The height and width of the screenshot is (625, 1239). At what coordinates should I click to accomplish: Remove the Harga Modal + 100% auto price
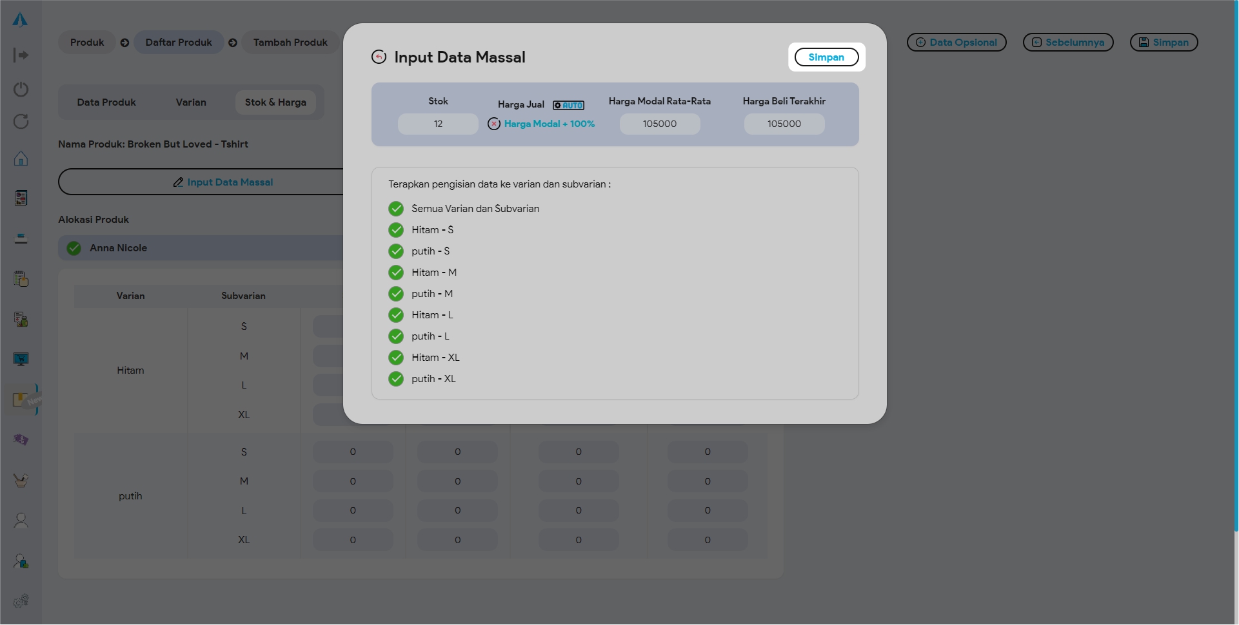coord(494,124)
